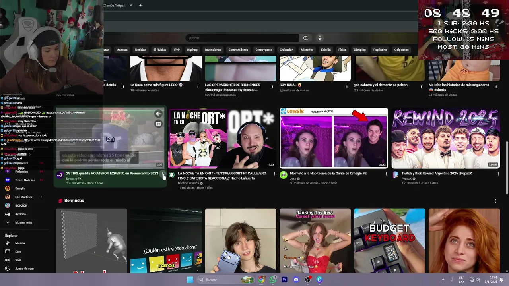Open Nacho Lahuerta channel avatar

(171, 175)
